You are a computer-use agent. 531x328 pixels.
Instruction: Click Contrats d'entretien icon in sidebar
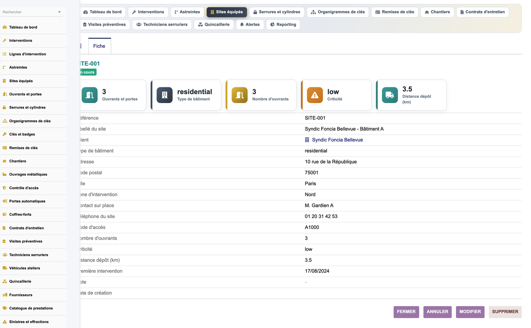coord(5,228)
